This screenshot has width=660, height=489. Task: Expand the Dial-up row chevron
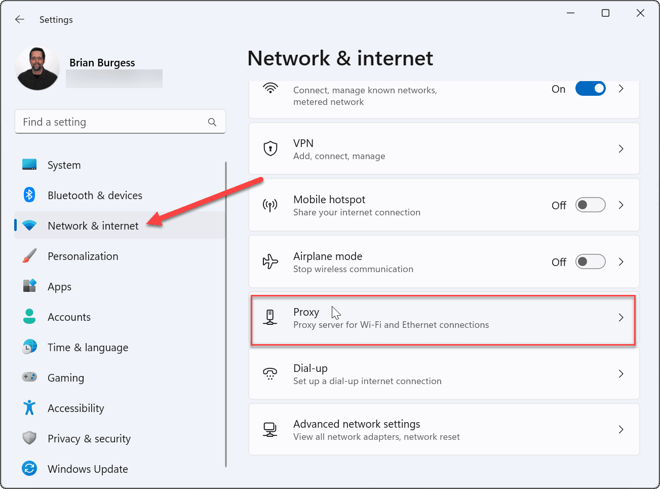coord(621,373)
